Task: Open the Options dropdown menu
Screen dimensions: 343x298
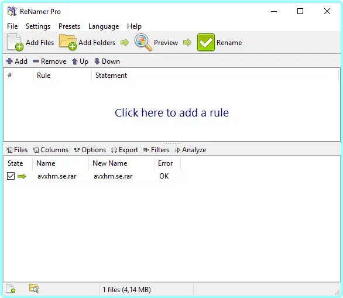Action: pos(90,150)
